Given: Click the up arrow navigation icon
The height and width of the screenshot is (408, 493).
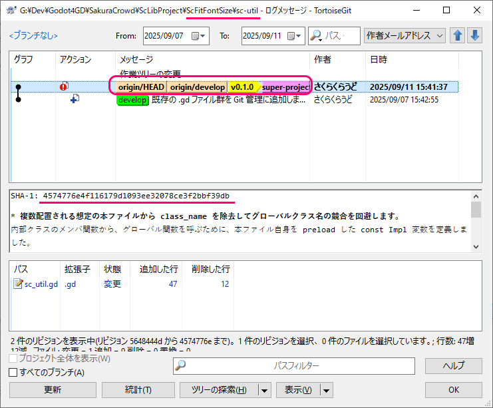Looking at the screenshot, I should click(458, 36).
